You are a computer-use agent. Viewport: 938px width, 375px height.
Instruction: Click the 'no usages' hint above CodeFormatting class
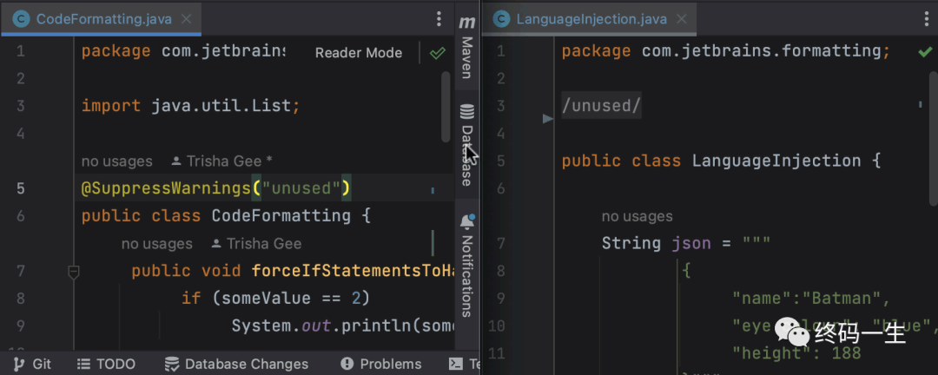(x=116, y=161)
